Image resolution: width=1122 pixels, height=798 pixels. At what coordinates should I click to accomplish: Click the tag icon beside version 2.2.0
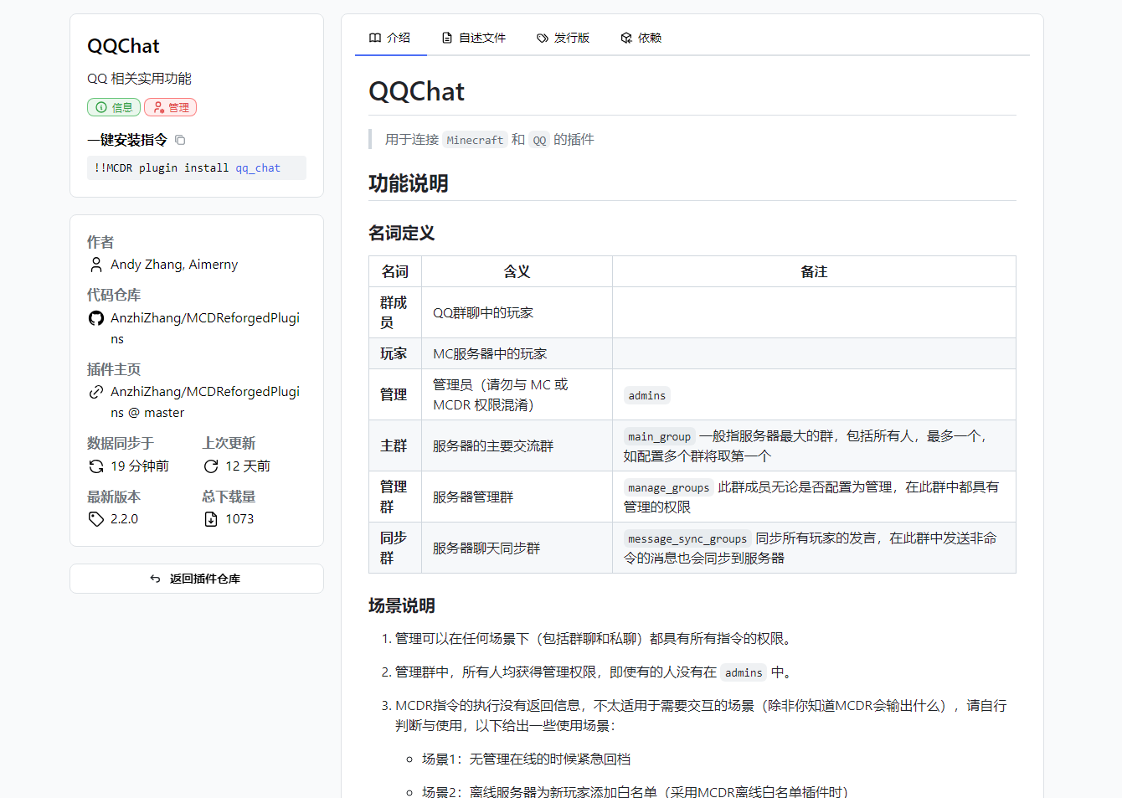[x=96, y=519]
